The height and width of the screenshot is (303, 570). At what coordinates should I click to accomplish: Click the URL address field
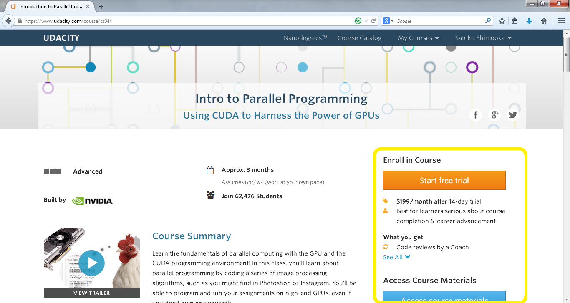pyautogui.click(x=188, y=21)
